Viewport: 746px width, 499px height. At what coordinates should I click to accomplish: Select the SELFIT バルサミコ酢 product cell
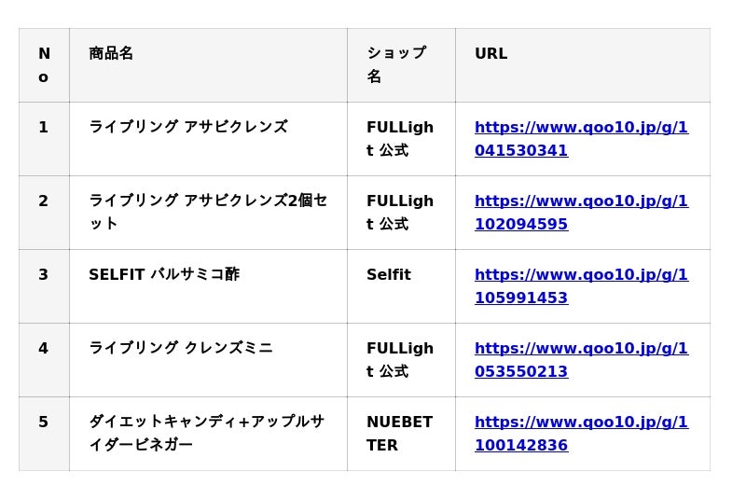[x=164, y=274]
